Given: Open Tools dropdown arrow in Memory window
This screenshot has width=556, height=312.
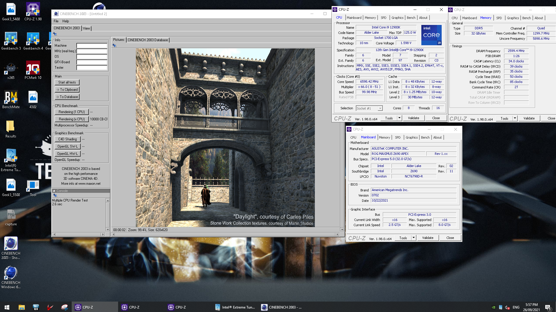Looking at the screenshot, I should coord(515,118).
